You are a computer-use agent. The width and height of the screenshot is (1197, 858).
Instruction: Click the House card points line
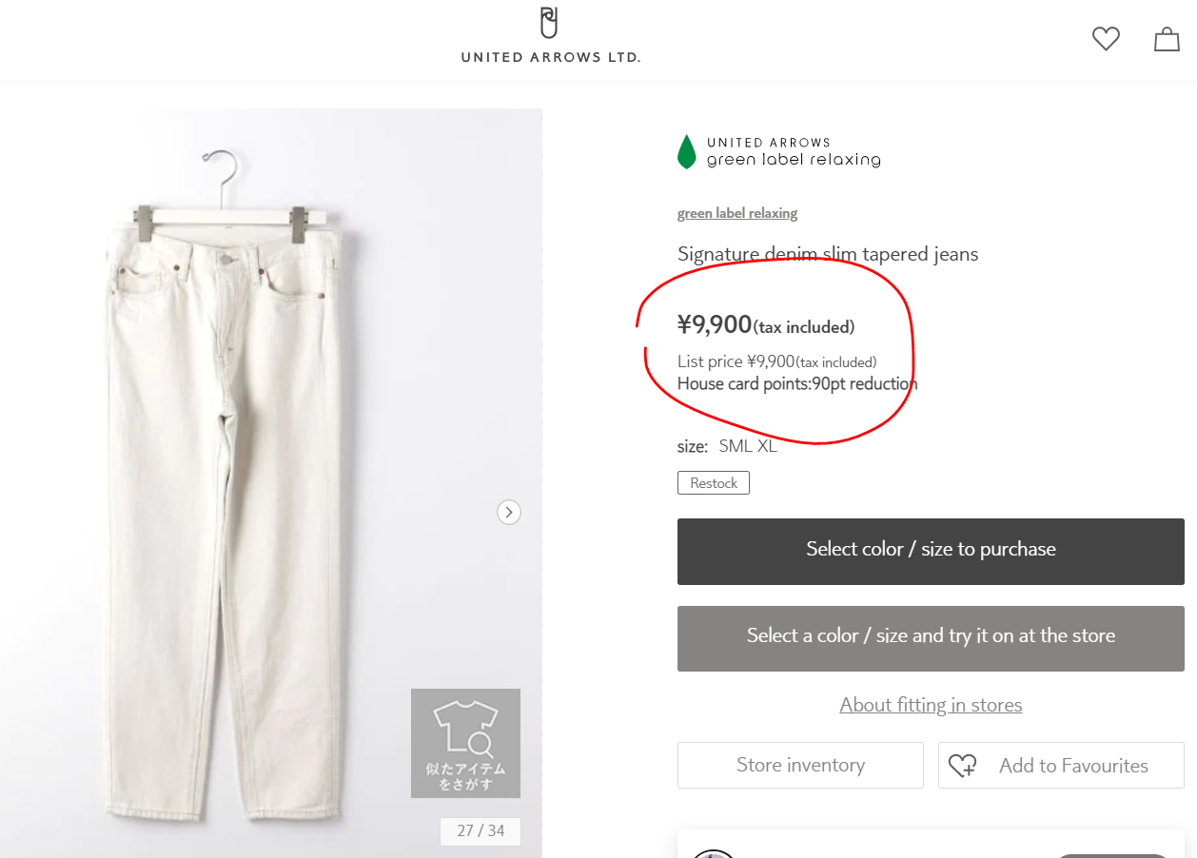point(797,384)
